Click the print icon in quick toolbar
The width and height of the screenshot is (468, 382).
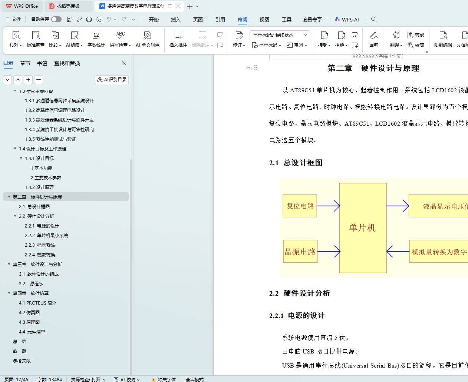click(x=89, y=19)
